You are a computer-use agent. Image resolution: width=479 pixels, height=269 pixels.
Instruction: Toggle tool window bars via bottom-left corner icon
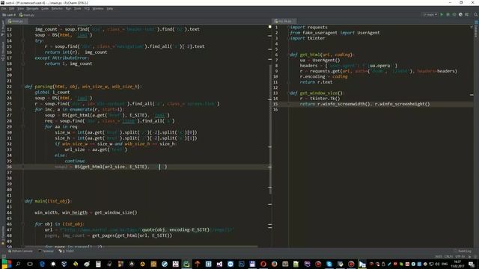(x=3, y=256)
